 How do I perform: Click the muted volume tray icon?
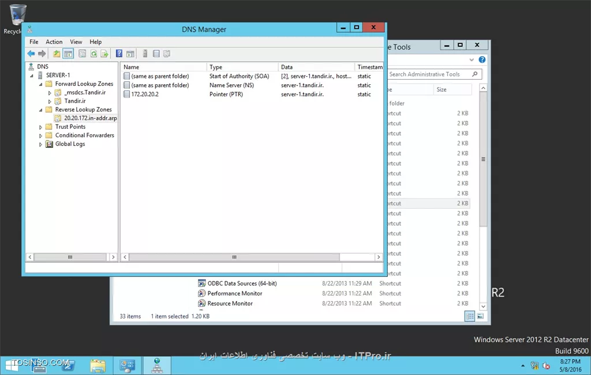coord(546,366)
